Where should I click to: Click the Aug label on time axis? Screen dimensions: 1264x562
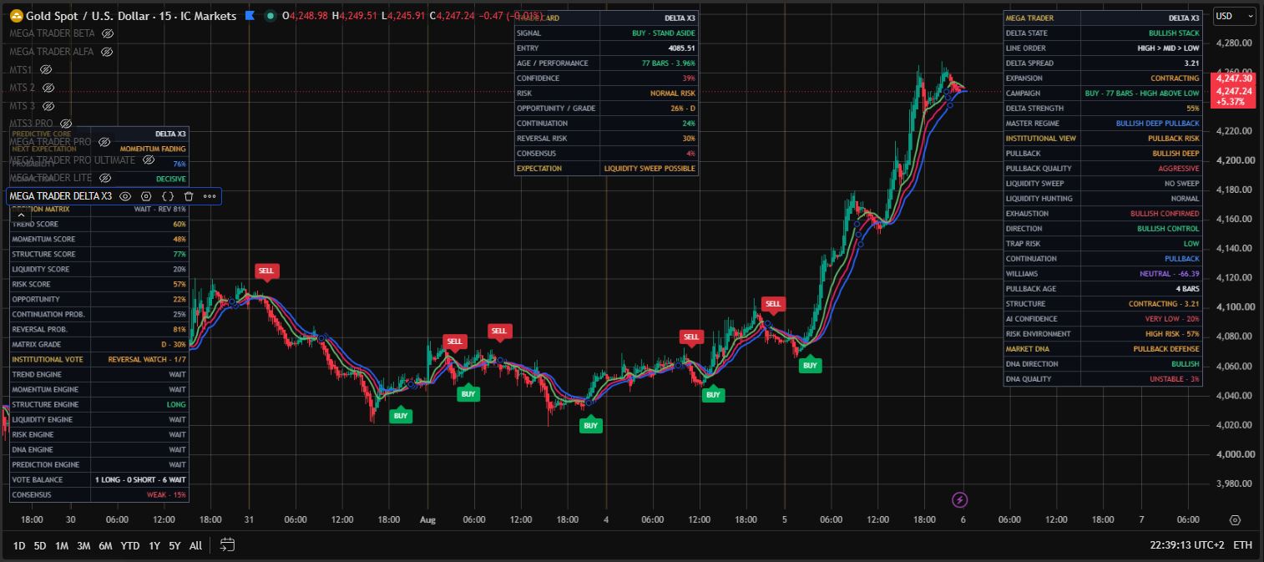tap(427, 519)
